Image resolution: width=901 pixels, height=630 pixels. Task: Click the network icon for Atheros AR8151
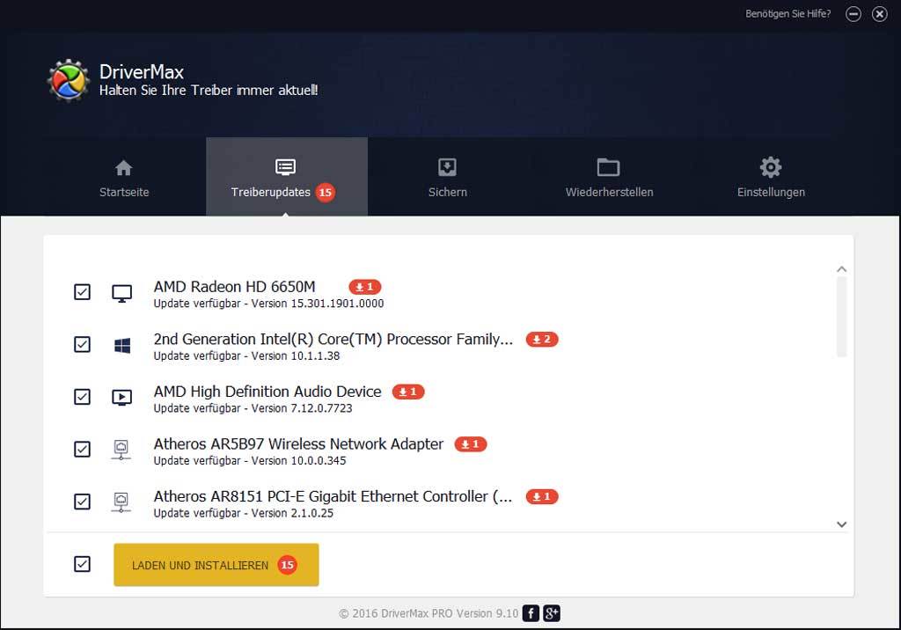coord(121,502)
